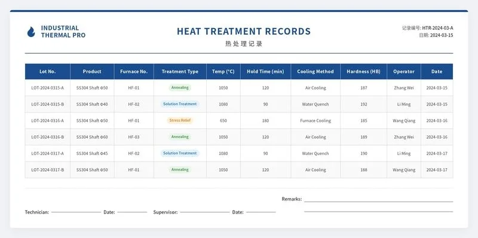Click hardness value 192
Image resolution: width=478 pixels, height=238 pixels.
coord(364,104)
